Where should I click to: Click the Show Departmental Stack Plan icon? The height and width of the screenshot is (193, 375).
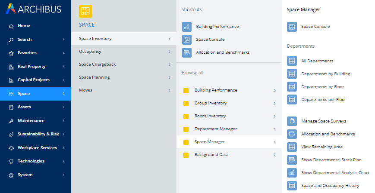(x=292, y=160)
